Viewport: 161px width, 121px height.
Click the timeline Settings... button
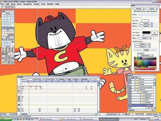tap(85, 79)
